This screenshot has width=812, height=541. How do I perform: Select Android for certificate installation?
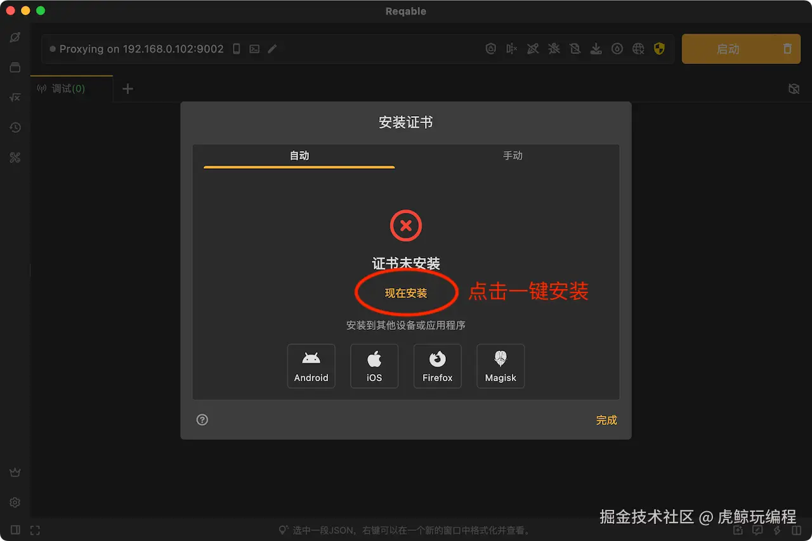point(311,366)
